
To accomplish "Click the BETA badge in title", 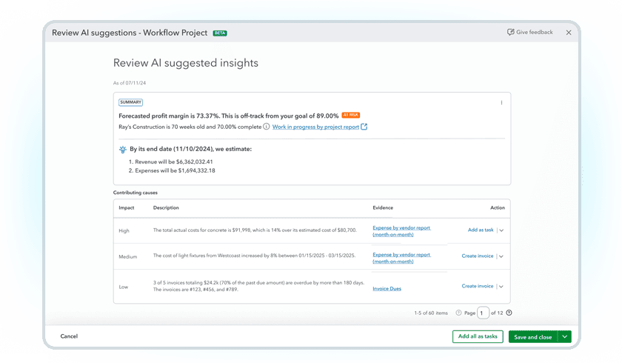I will pos(220,33).
